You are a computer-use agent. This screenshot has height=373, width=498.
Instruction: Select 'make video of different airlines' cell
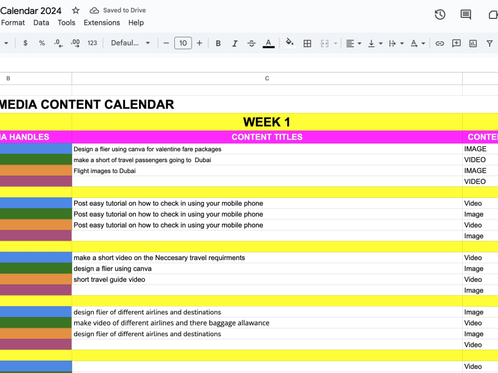pos(267,323)
